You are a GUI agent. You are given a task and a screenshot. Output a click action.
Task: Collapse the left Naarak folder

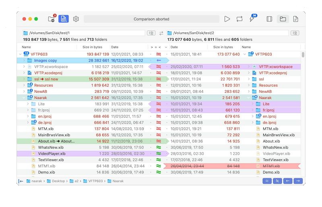click(x=21, y=98)
